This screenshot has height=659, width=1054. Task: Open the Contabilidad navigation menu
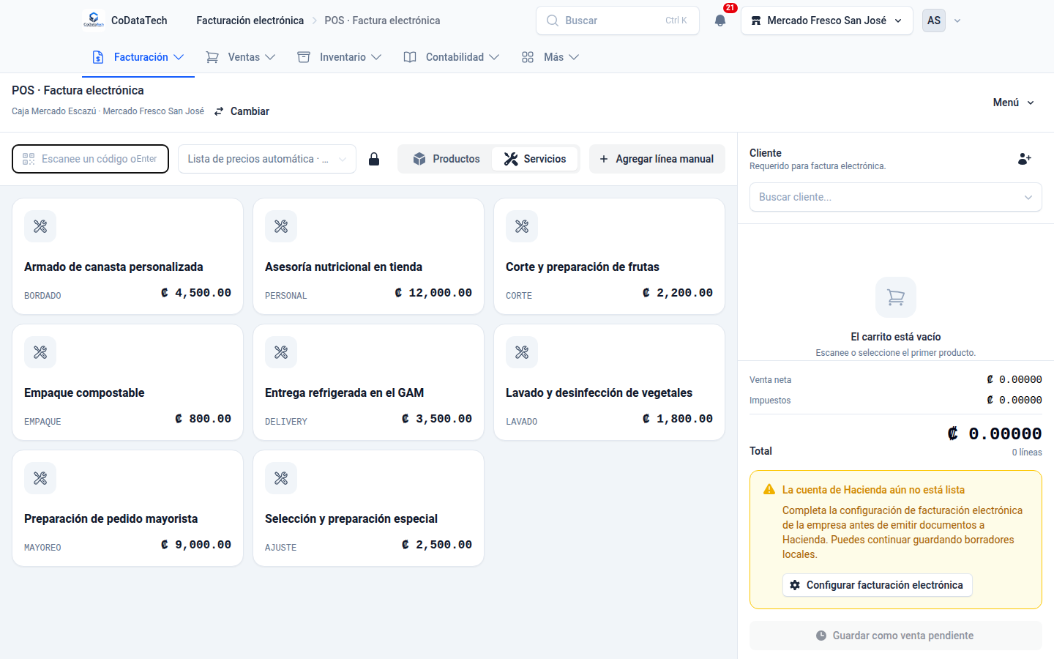452,57
